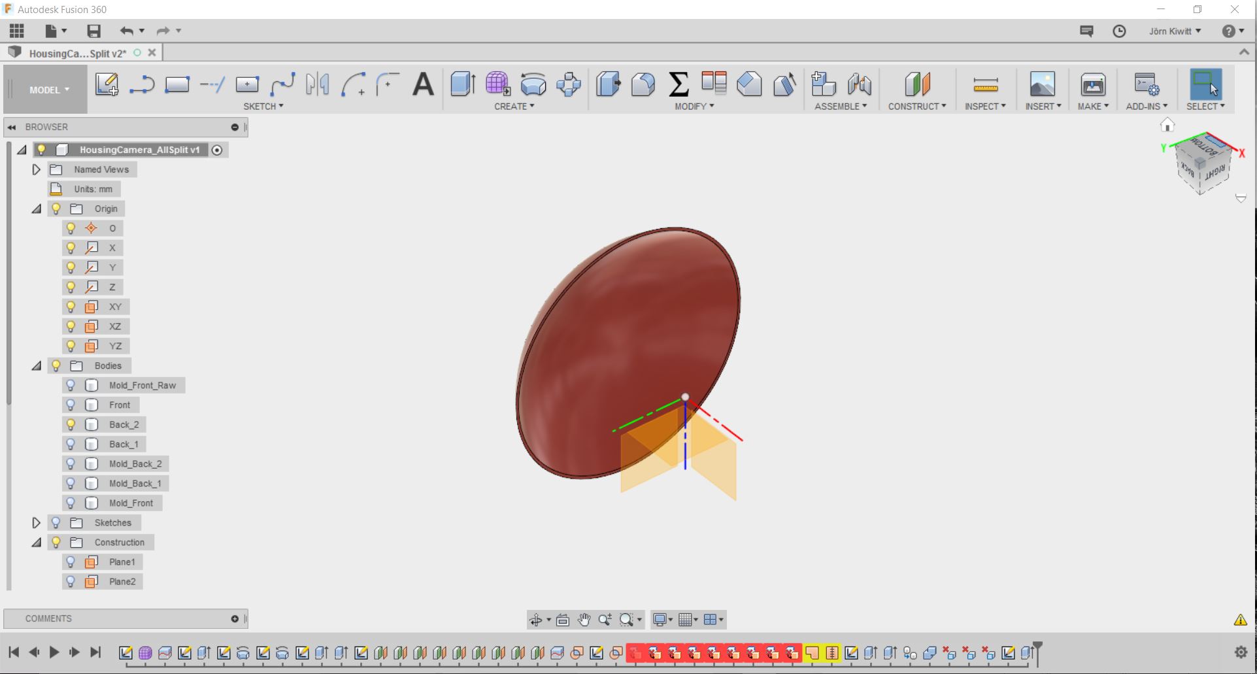Toggle visibility bulb of Mold_Front_Raw body

point(71,385)
